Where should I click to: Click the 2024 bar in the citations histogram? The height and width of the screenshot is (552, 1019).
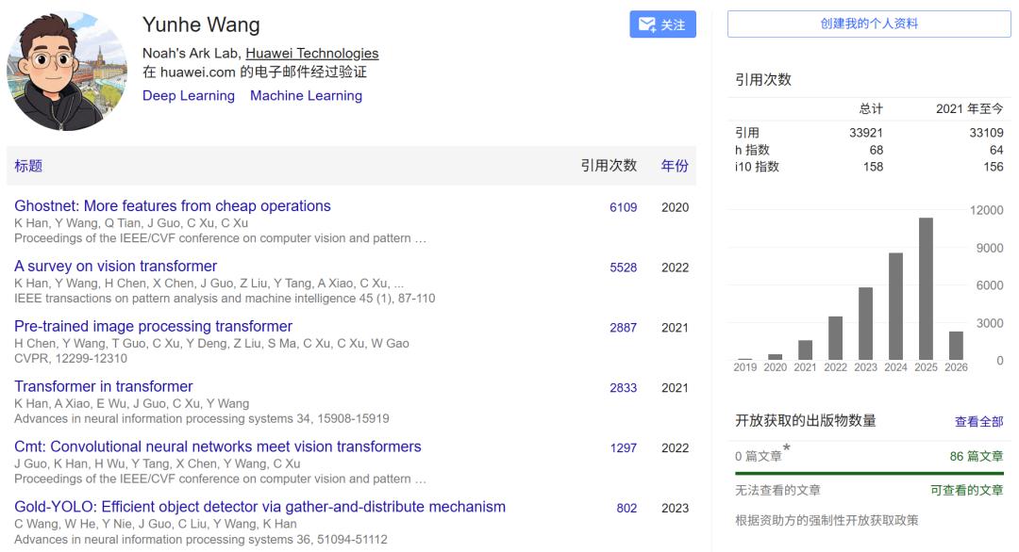895,306
